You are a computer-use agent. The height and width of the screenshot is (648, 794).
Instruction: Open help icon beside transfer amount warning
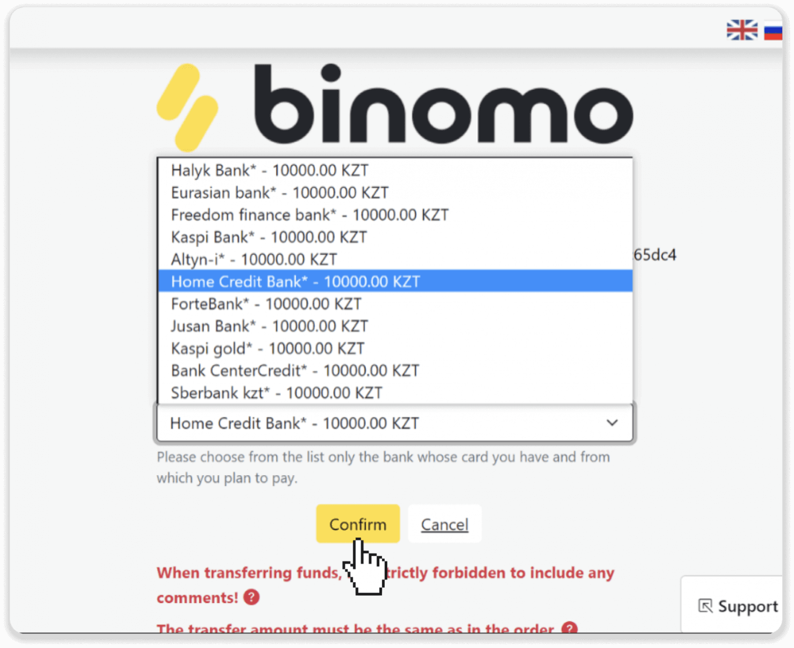(x=569, y=628)
